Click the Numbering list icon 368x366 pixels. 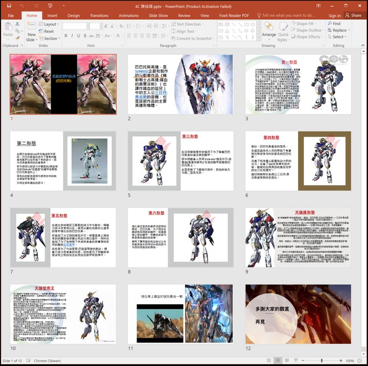click(x=139, y=26)
